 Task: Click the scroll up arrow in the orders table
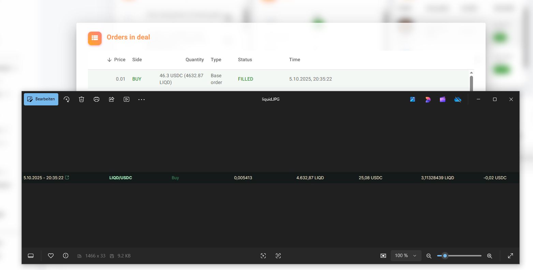[471, 73]
